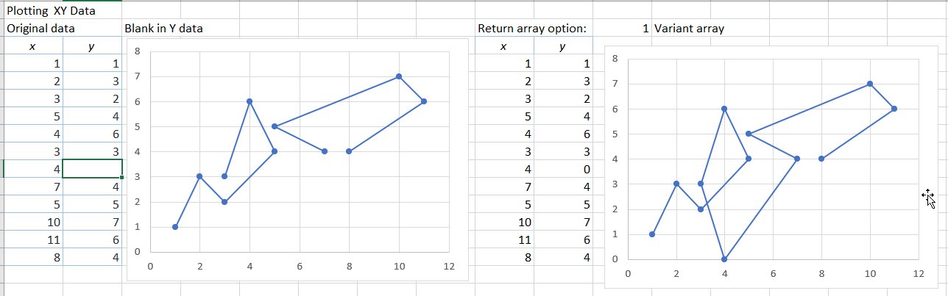This screenshot has width=948, height=296.
Task: Select the x header of the original data table
Action: (32, 46)
